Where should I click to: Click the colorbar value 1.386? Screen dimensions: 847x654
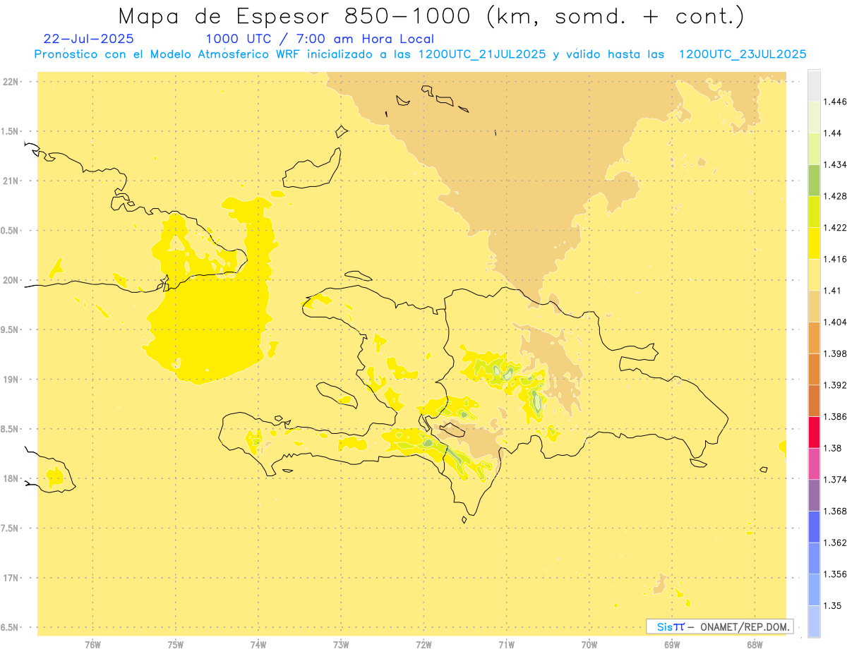[x=835, y=417]
